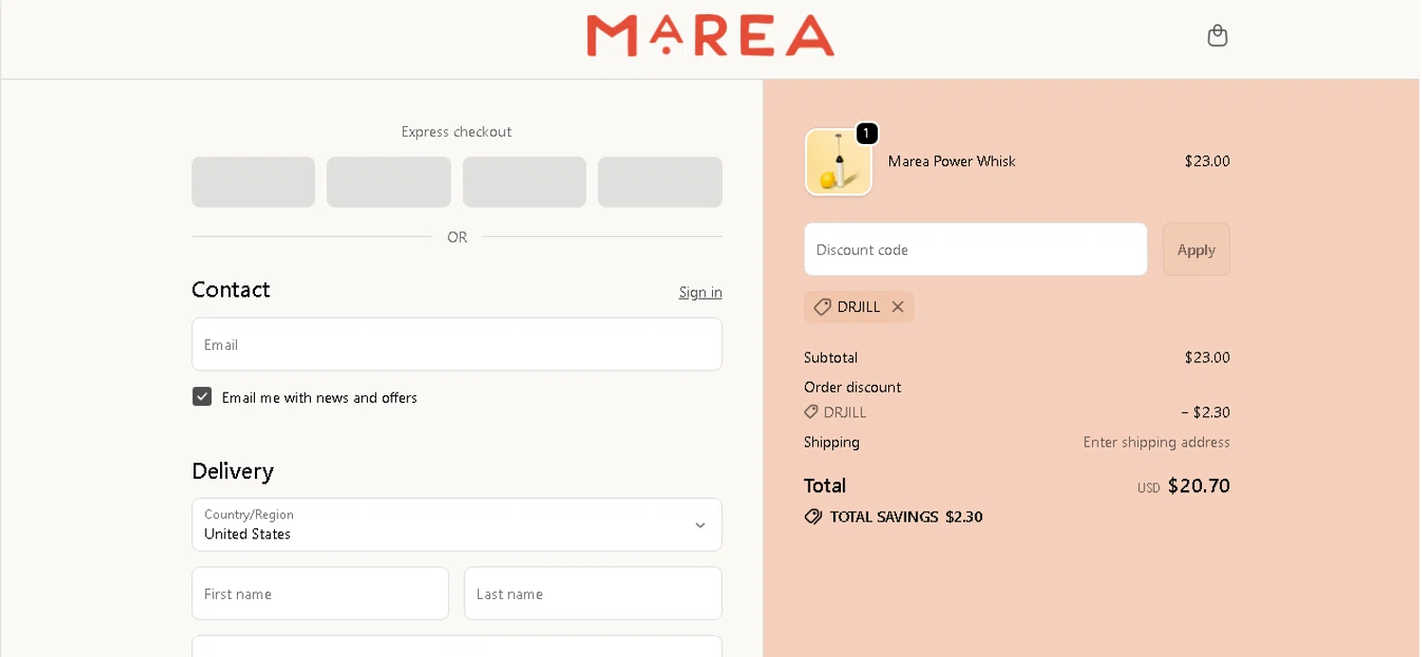This screenshot has width=1422, height=657.
Task: Focus the Discount code field
Action: (x=975, y=249)
